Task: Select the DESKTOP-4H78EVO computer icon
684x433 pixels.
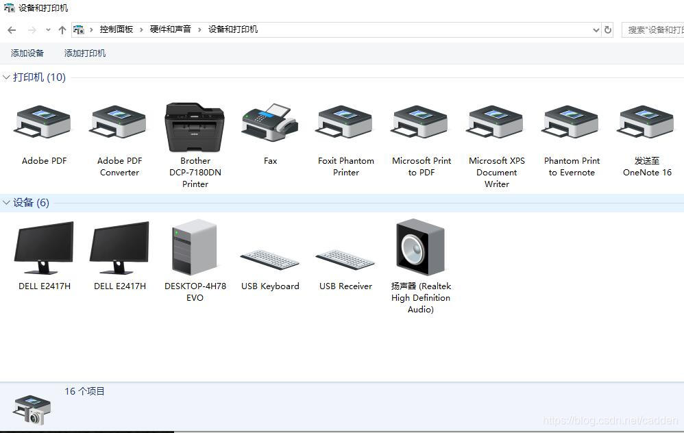Action: click(195, 247)
